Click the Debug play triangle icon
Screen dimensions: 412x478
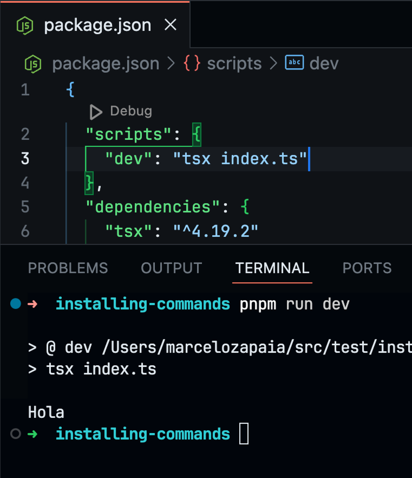point(96,112)
